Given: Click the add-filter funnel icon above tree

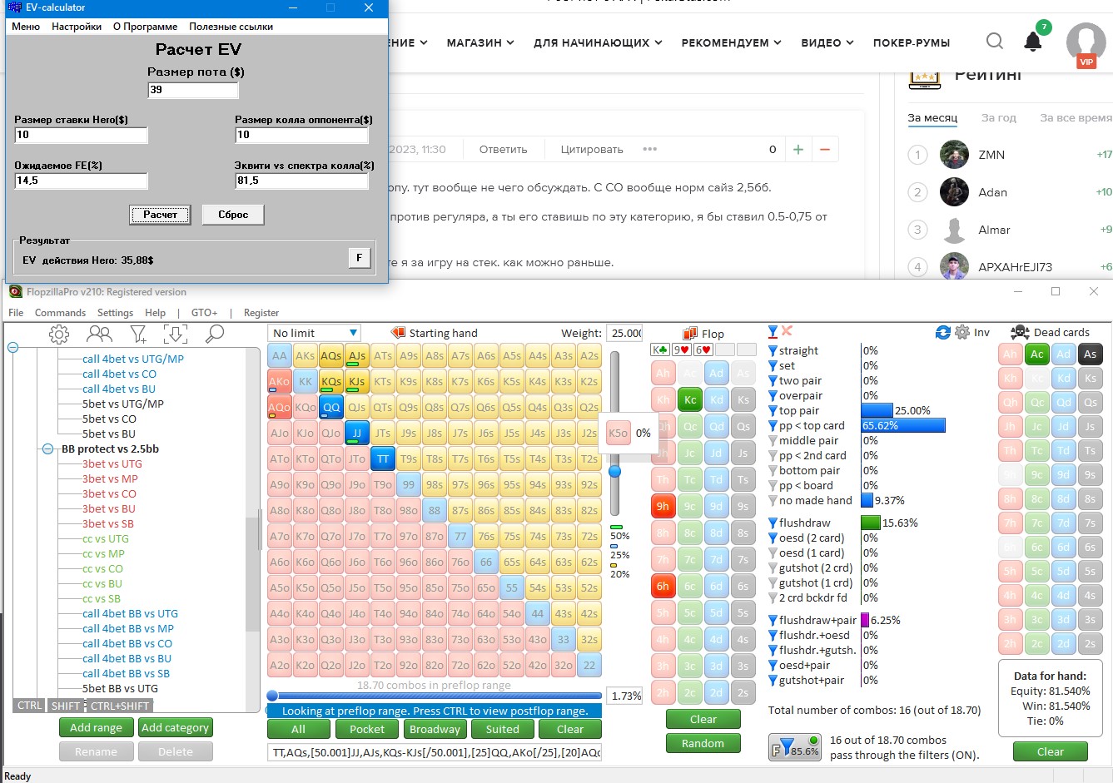Looking at the screenshot, I should point(138,335).
